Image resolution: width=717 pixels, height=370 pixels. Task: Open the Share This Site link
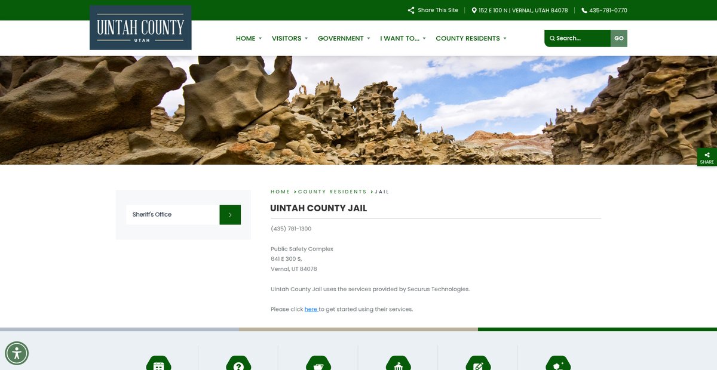(438, 10)
